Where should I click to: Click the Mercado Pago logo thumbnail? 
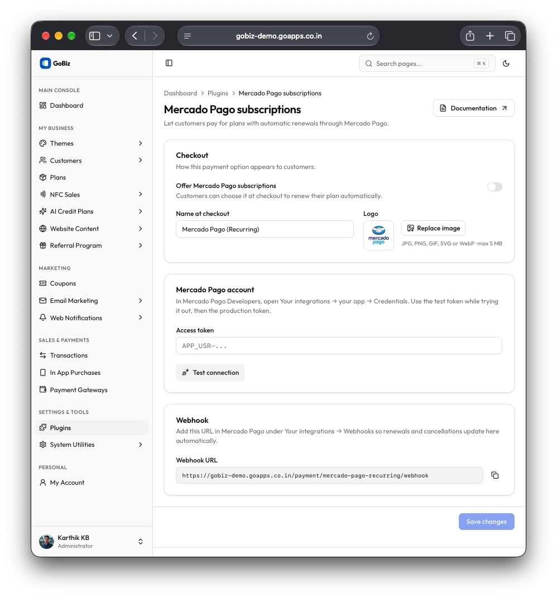(378, 235)
